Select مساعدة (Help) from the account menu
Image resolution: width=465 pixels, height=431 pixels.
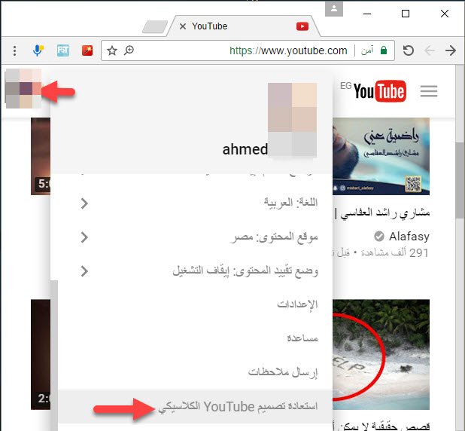point(302,338)
